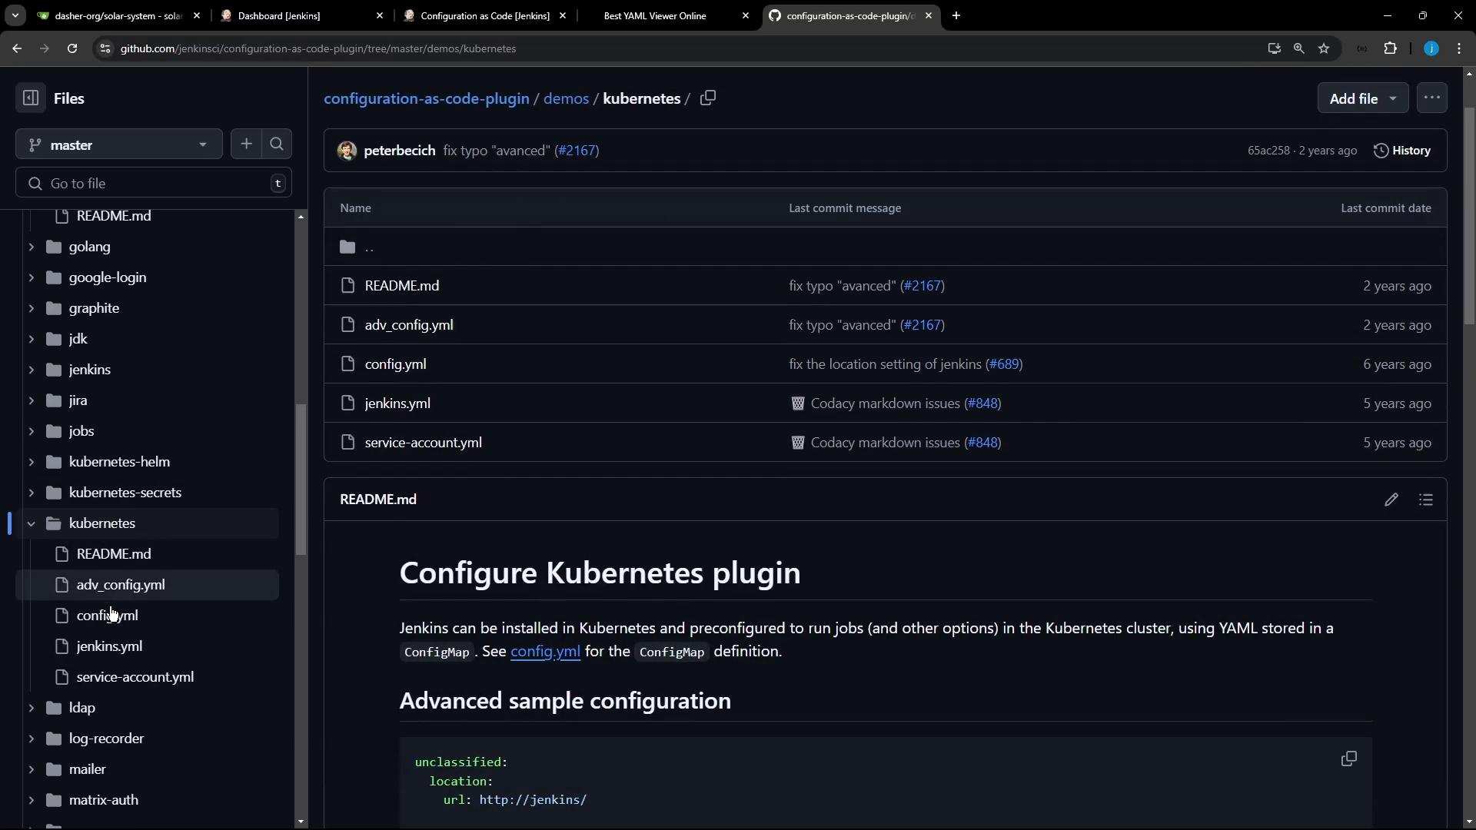Click the search icon beside branch selector
This screenshot has height=830, width=1476.
pyautogui.click(x=277, y=144)
